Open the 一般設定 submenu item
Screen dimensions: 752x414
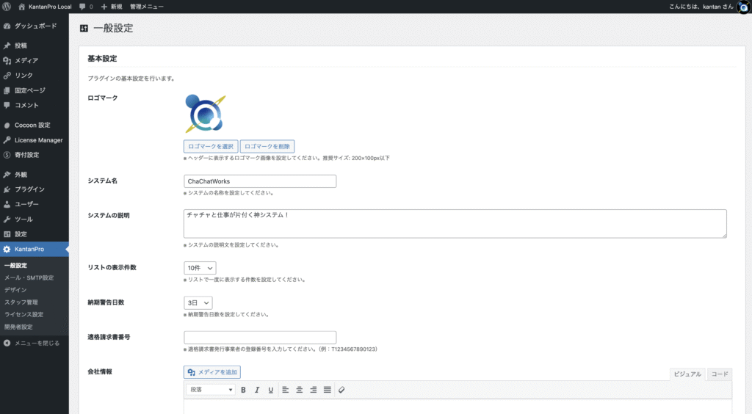16,266
